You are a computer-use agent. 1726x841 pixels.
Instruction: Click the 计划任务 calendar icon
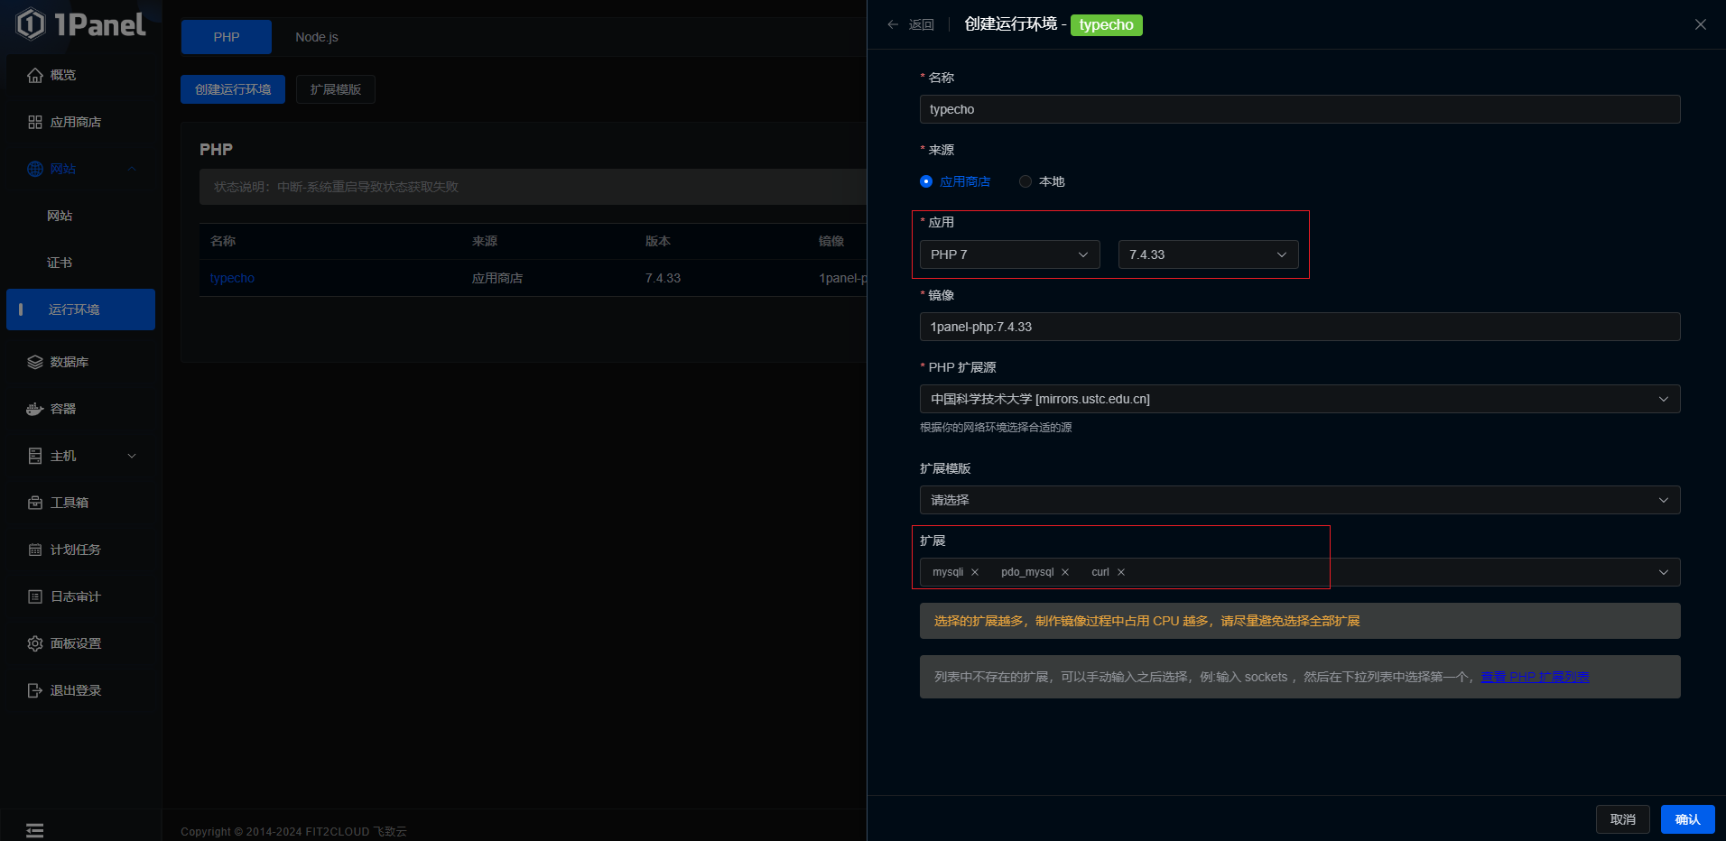35,550
